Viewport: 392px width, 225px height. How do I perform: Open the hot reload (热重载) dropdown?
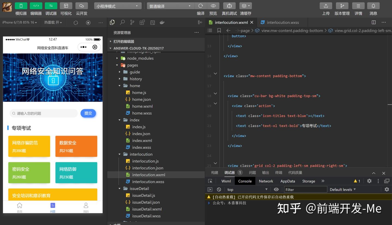(53, 22)
